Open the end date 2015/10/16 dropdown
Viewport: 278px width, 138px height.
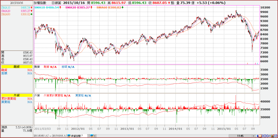65,136
